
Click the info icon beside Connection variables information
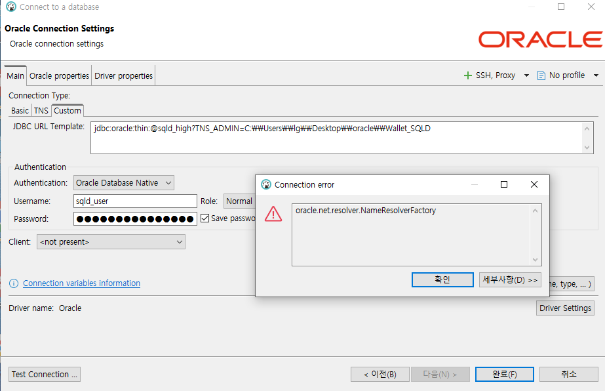click(x=14, y=283)
